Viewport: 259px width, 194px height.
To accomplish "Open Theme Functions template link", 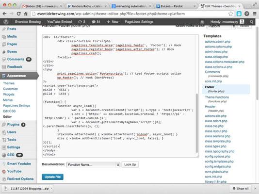I will pyautogui.click(x=217, y=97).
